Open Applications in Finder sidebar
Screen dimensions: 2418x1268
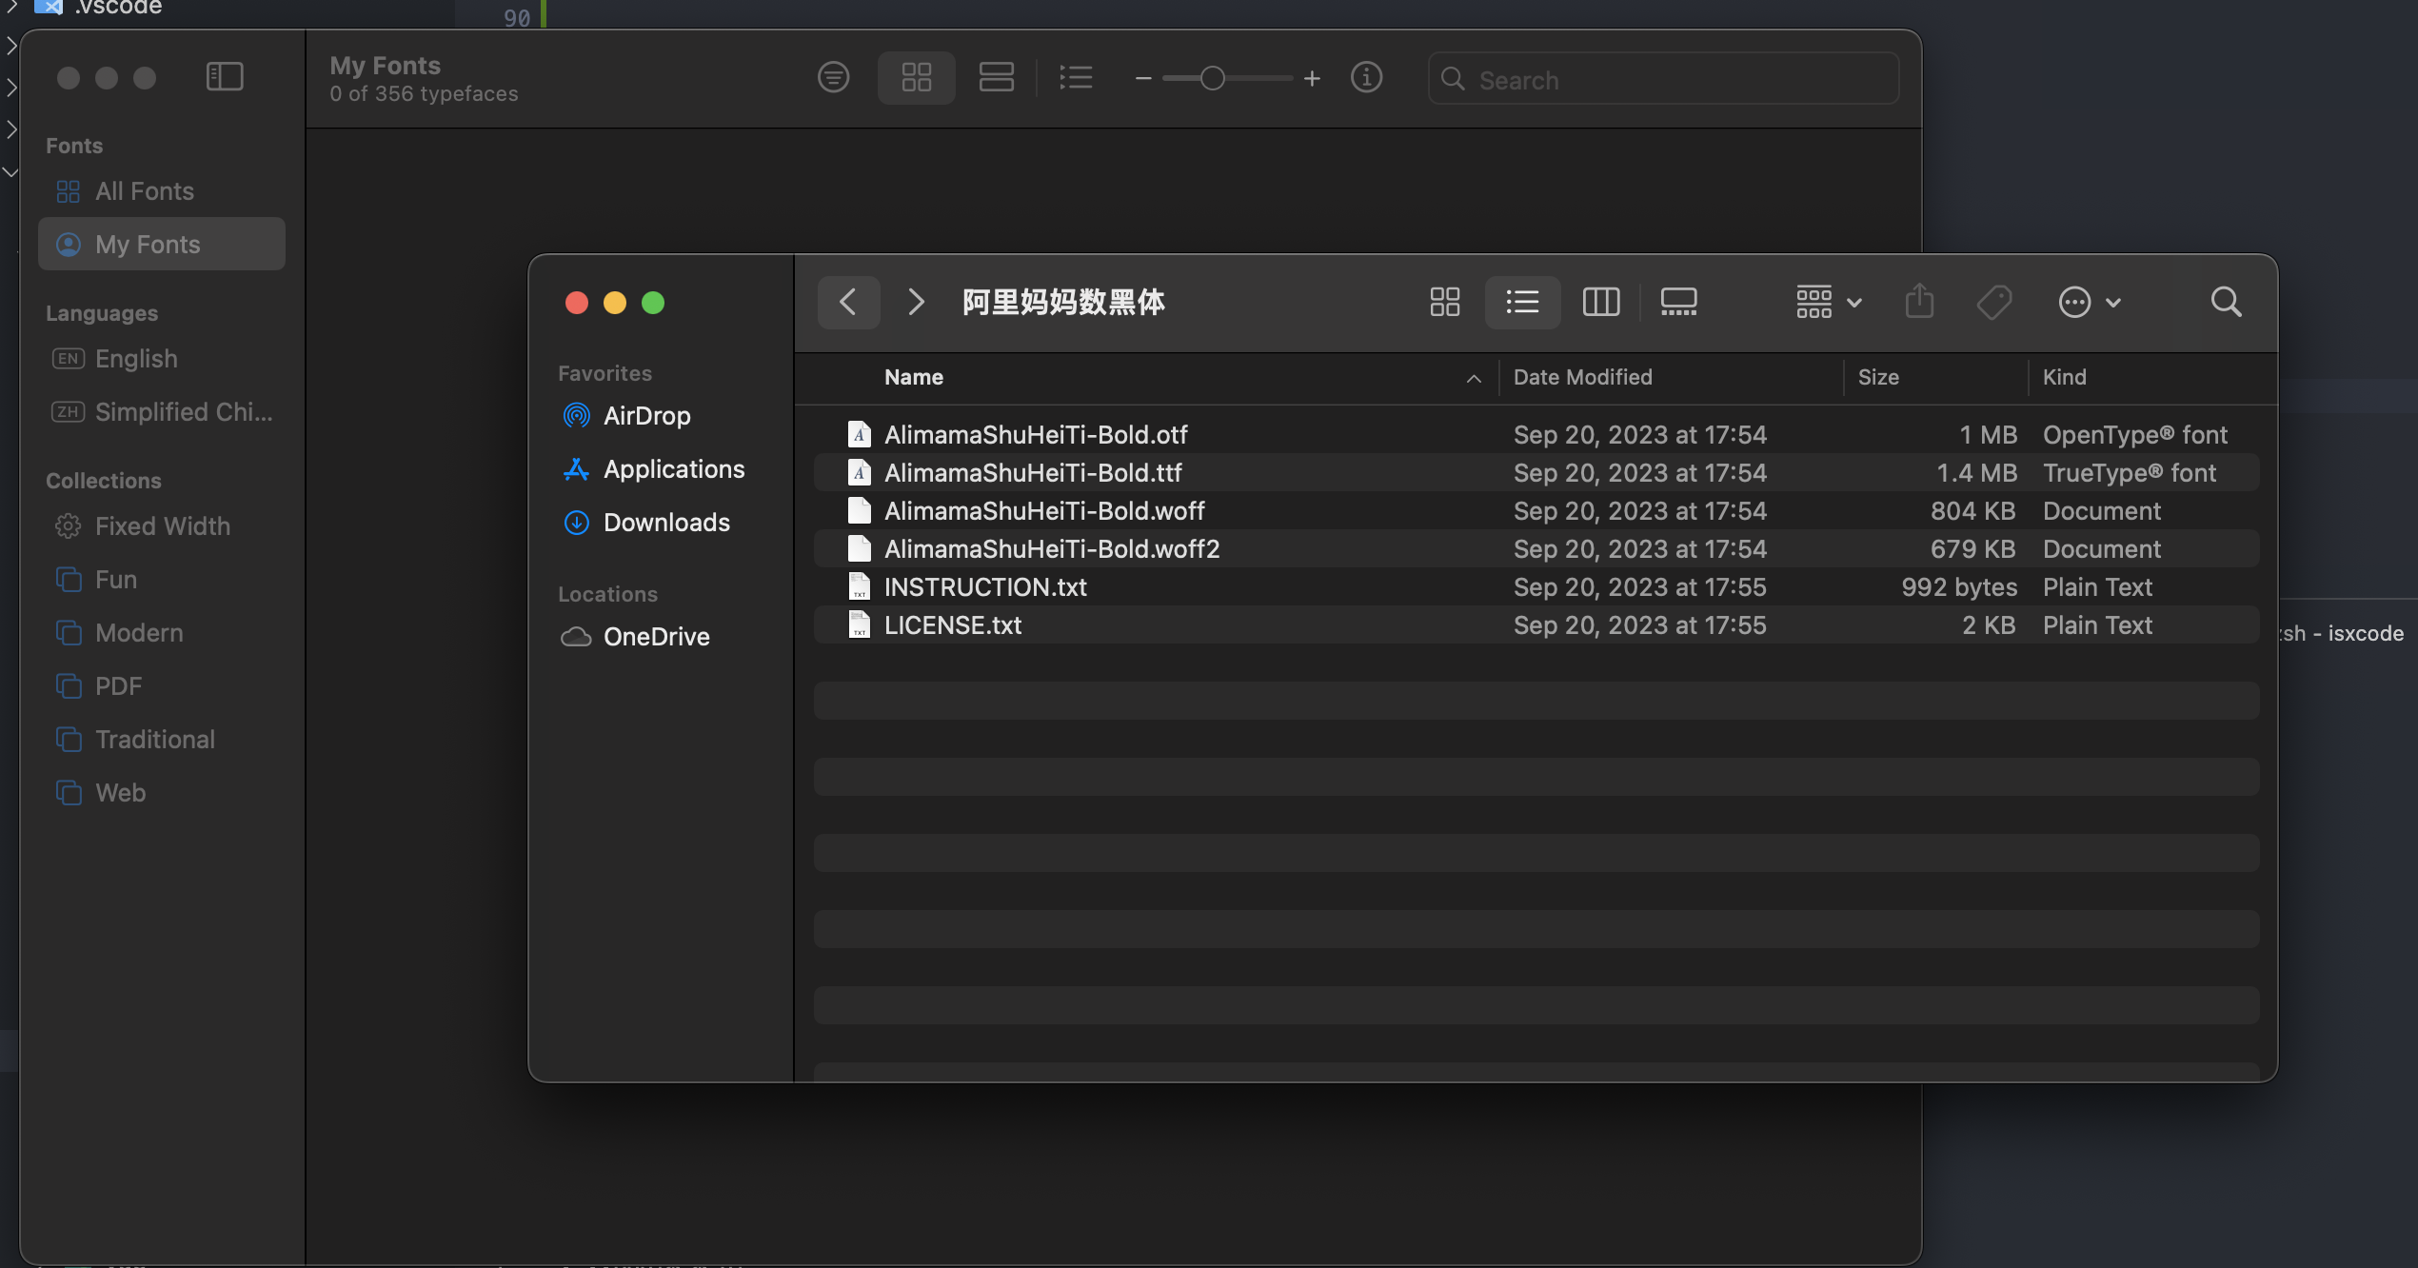click(653, 469)
